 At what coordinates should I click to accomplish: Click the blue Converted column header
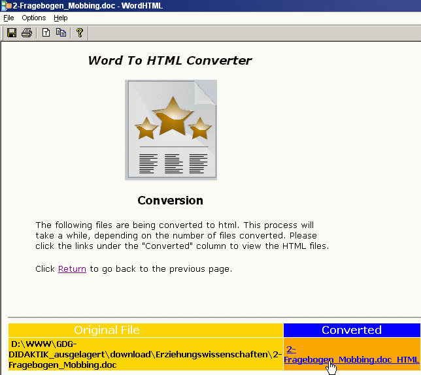tap(352, 330)
